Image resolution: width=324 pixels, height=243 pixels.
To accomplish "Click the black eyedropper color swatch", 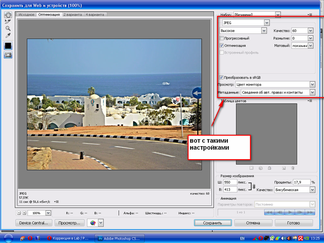I will coord(8,46).
